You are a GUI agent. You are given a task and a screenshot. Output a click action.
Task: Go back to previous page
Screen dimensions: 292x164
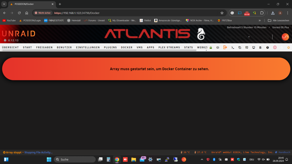[x=4, y=13]
